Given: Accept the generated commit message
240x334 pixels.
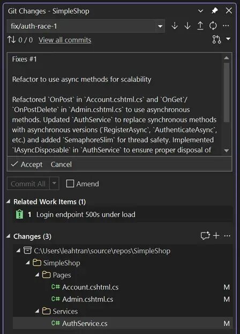Looking at the screenshot, I should (27, 164).
